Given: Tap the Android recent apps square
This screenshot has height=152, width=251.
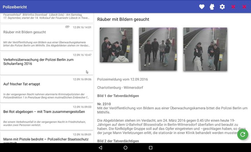Looking at the screenshot, I should [151, 147].
